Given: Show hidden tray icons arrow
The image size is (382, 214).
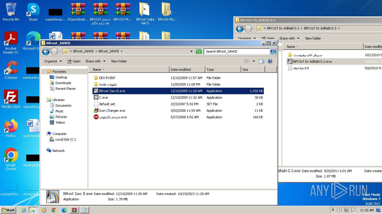Looking at the screenshot, I should coord(333,210).
